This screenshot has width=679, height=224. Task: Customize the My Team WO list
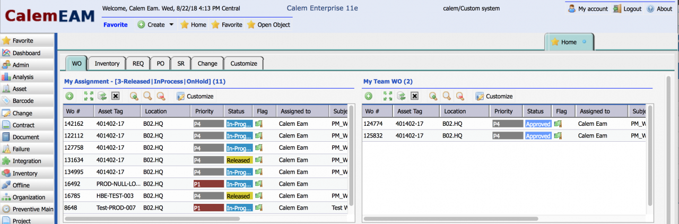coord(494,96)
